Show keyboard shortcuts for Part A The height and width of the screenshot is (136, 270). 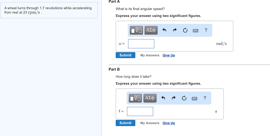pyautogui.click(x=195, y=30)
